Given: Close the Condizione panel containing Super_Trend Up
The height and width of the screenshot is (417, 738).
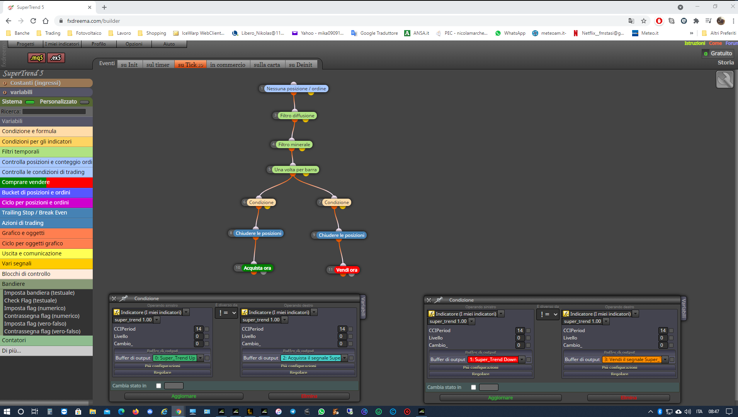Looking at the screenshot, I should (114, 299).
